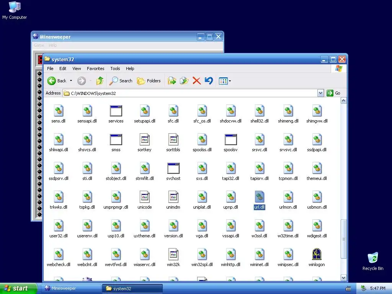Open the File menu
Screen dimensions: 392x294
coord(50,69)
